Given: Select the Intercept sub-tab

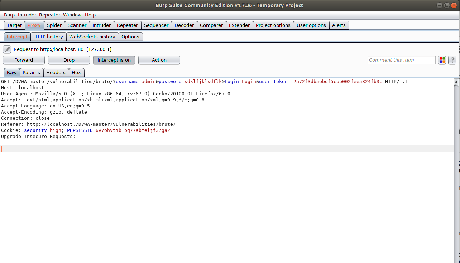Looking at the screenshot, I should click(x=17, y=37).
